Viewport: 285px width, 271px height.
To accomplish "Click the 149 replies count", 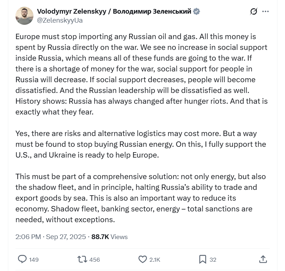I will tap(34, 260).
